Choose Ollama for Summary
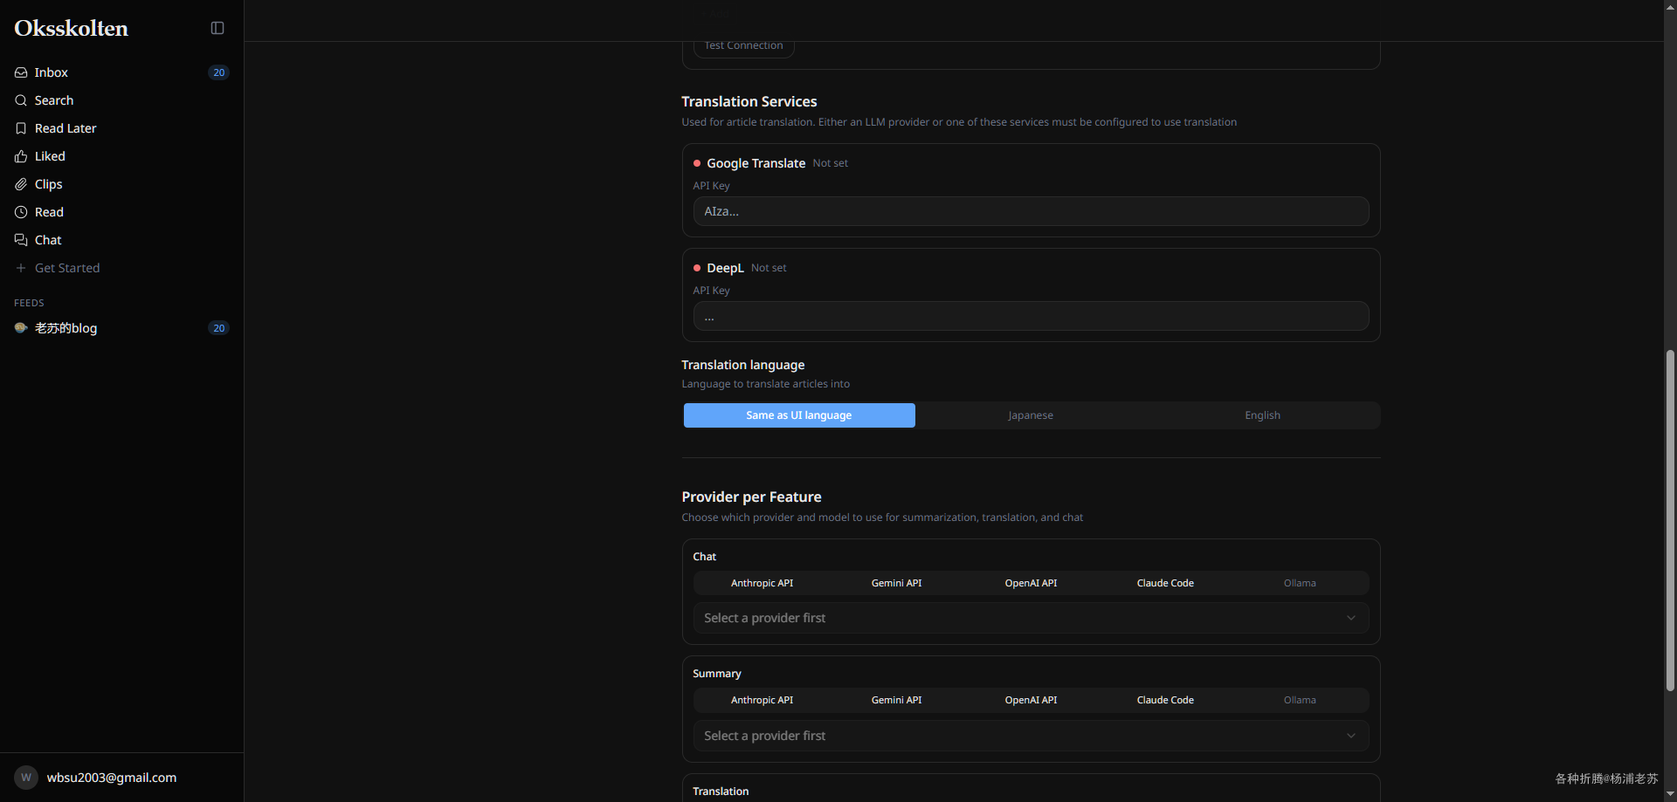The image size is (1677, 802). [x=1300, y=700]
